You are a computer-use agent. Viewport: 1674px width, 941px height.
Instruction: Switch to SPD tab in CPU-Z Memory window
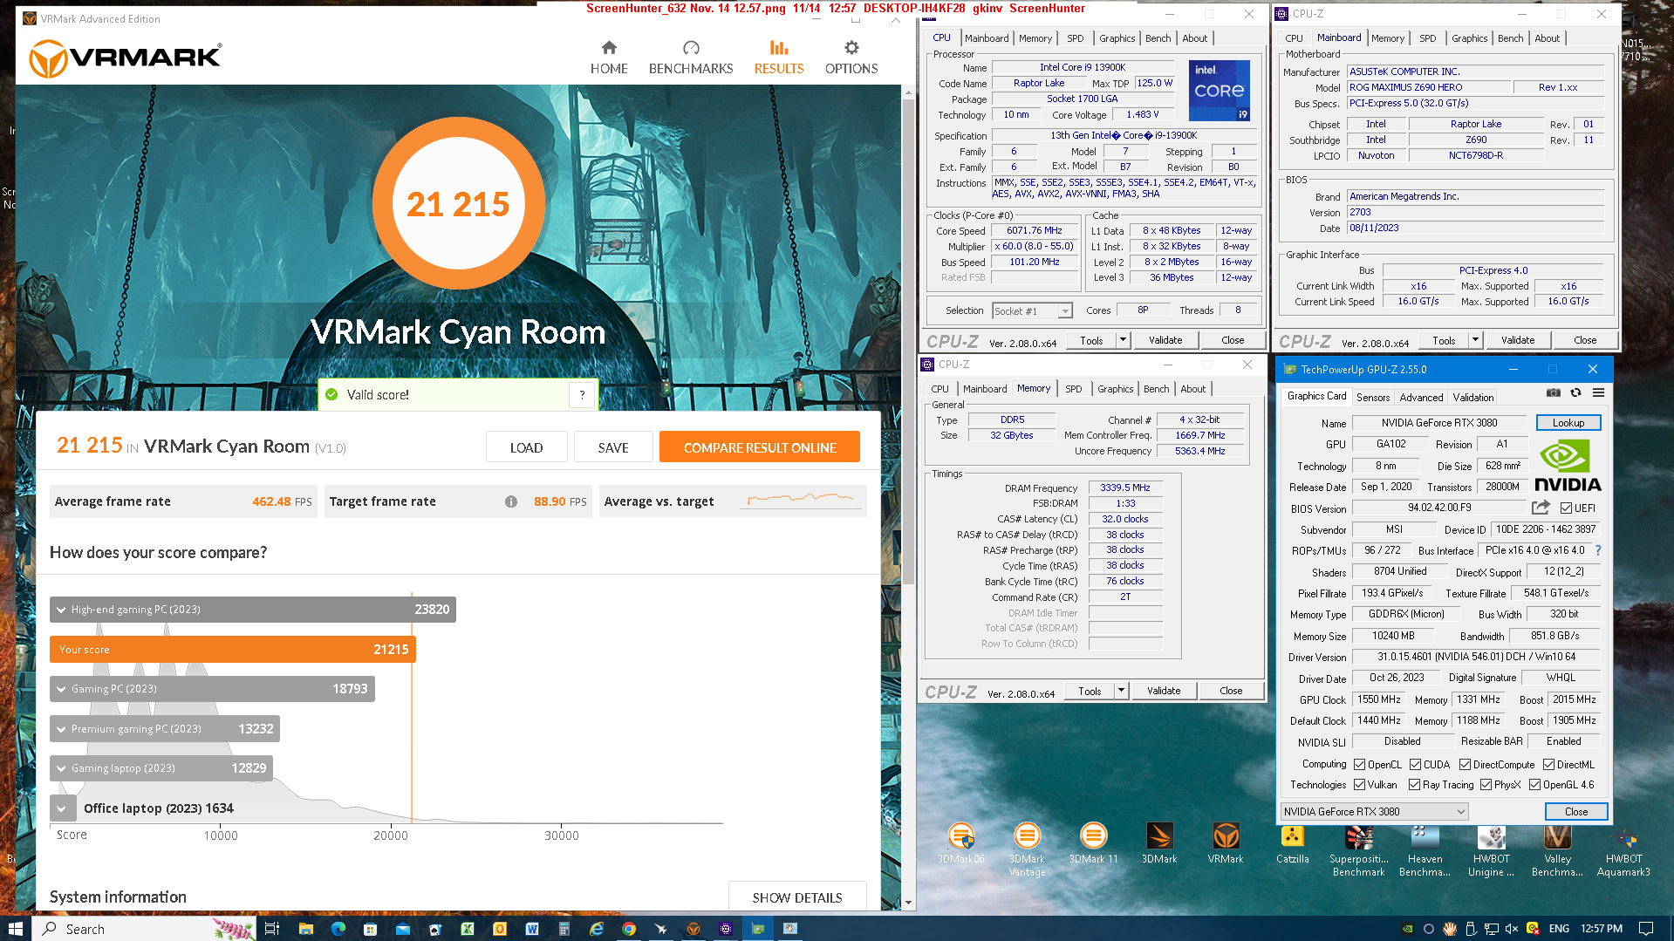1073,389
